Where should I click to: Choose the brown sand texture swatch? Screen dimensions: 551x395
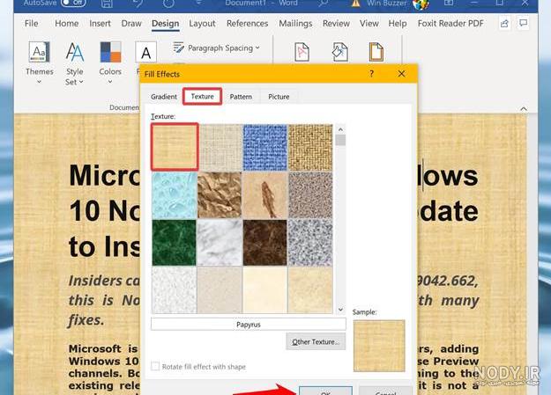(x=310, y=195)
